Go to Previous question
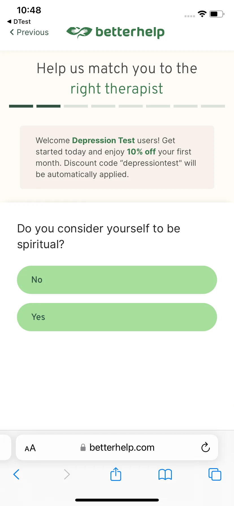Viewport: 234px width, 506px height. click(29, 32)
